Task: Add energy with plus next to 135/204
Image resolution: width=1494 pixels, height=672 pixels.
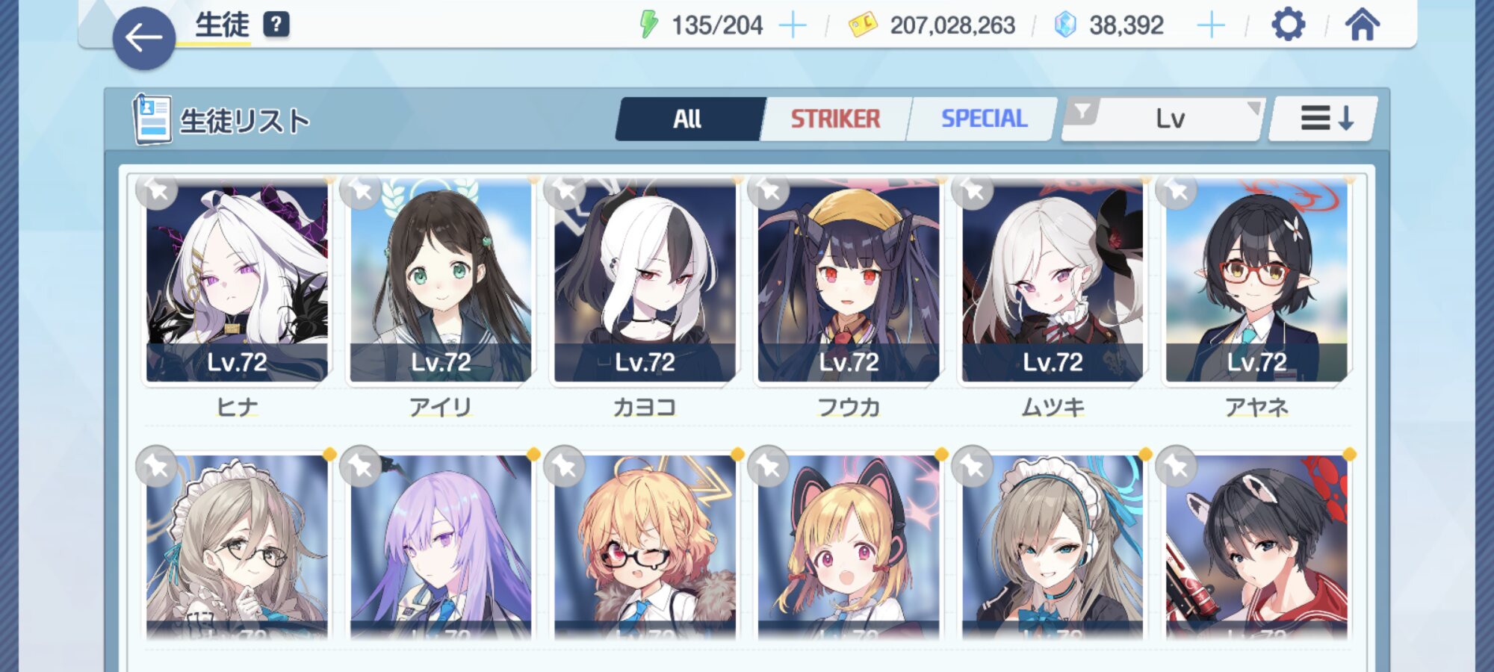Action: click(793, 25)
